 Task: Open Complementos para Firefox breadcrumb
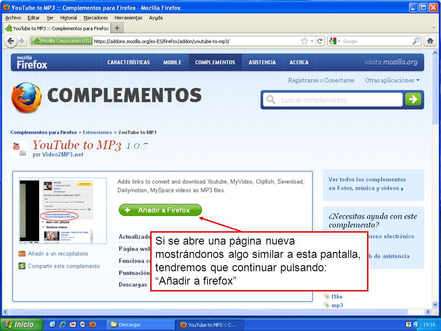coord(44,132)
